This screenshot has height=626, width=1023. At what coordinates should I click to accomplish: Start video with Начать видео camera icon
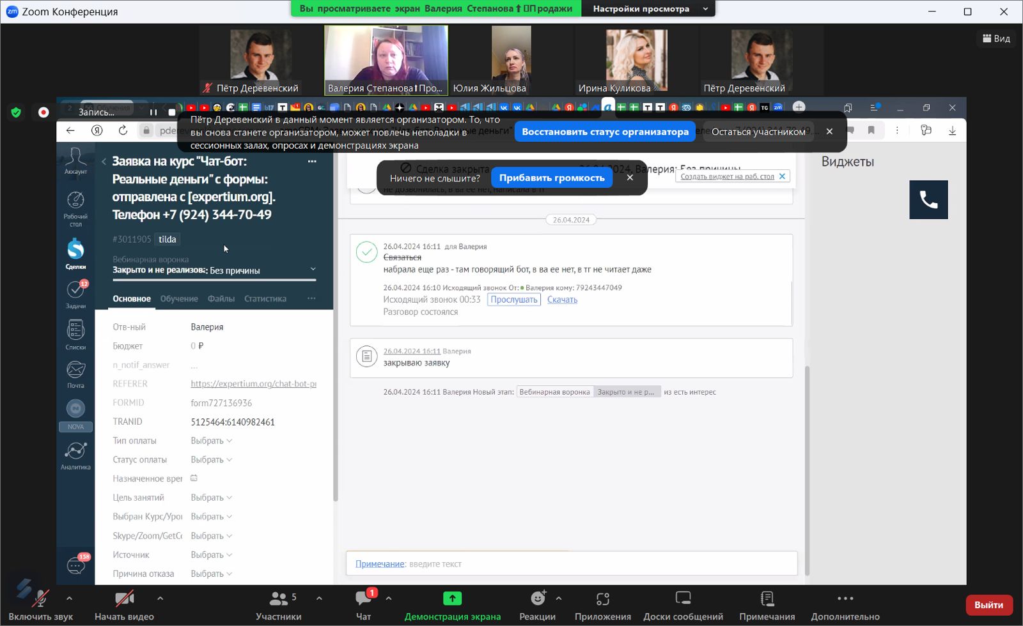pos(124,599)
